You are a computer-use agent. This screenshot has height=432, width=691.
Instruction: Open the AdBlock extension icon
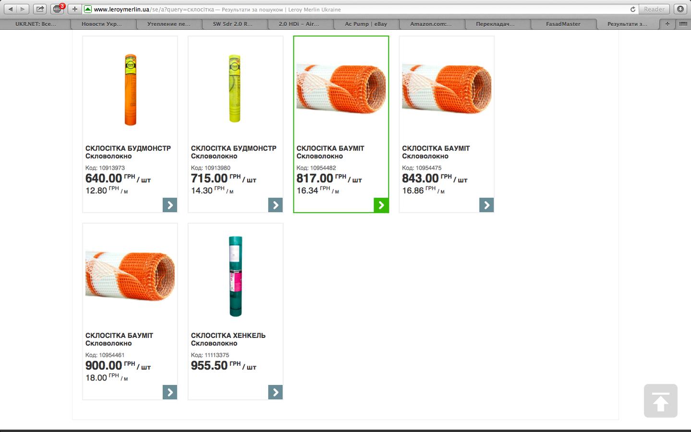(x=58, y=9)
